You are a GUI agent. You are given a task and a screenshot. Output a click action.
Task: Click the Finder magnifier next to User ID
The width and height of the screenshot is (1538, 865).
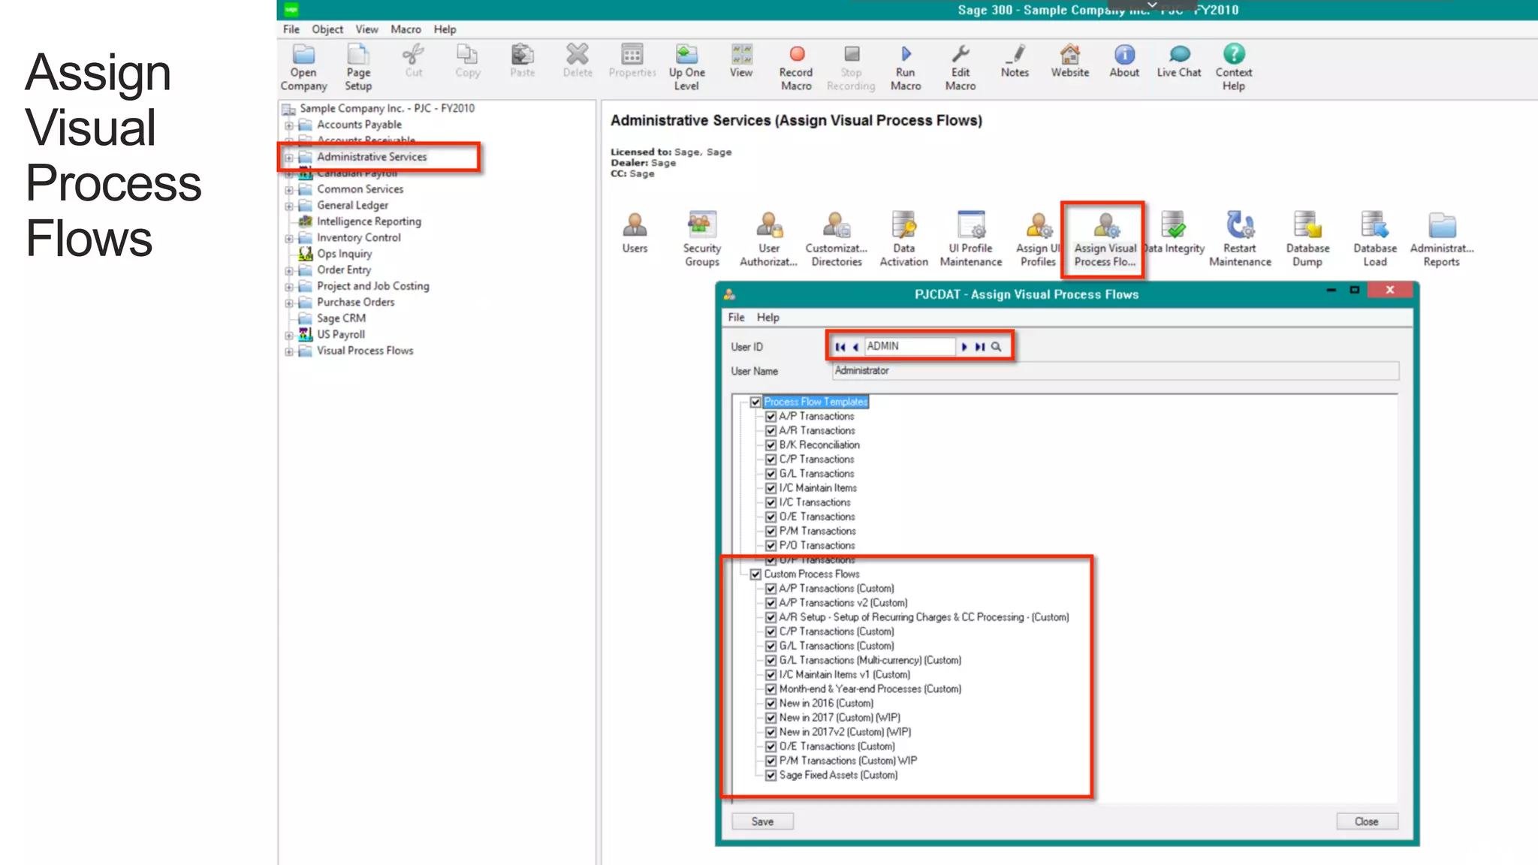point(997,347)
